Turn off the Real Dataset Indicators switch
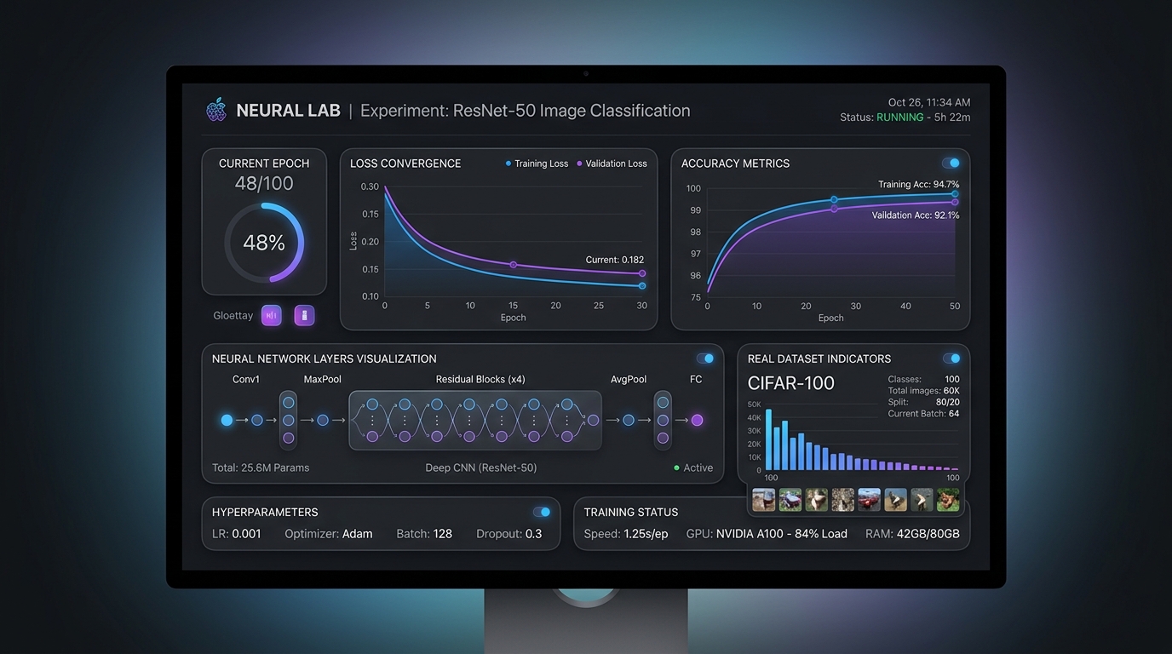The image size is (1172, 654). [951, 359]
